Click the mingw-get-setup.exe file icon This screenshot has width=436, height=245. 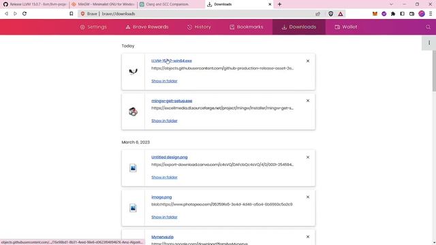click(x=134, y=112)
